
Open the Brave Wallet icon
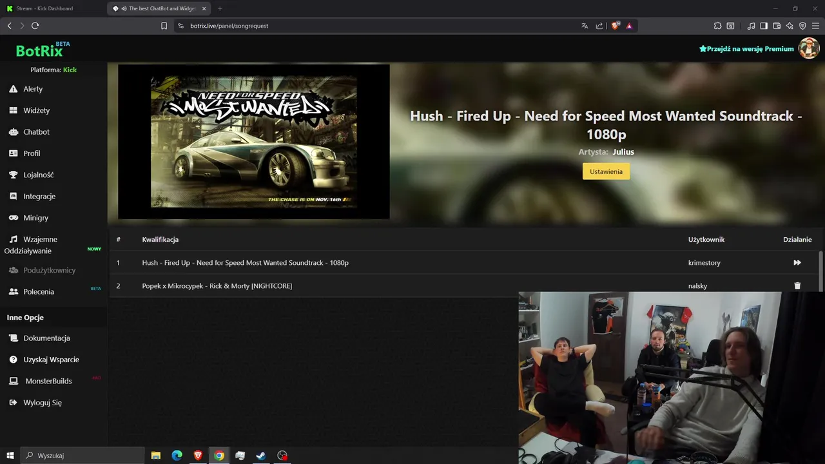coord(777,26)
